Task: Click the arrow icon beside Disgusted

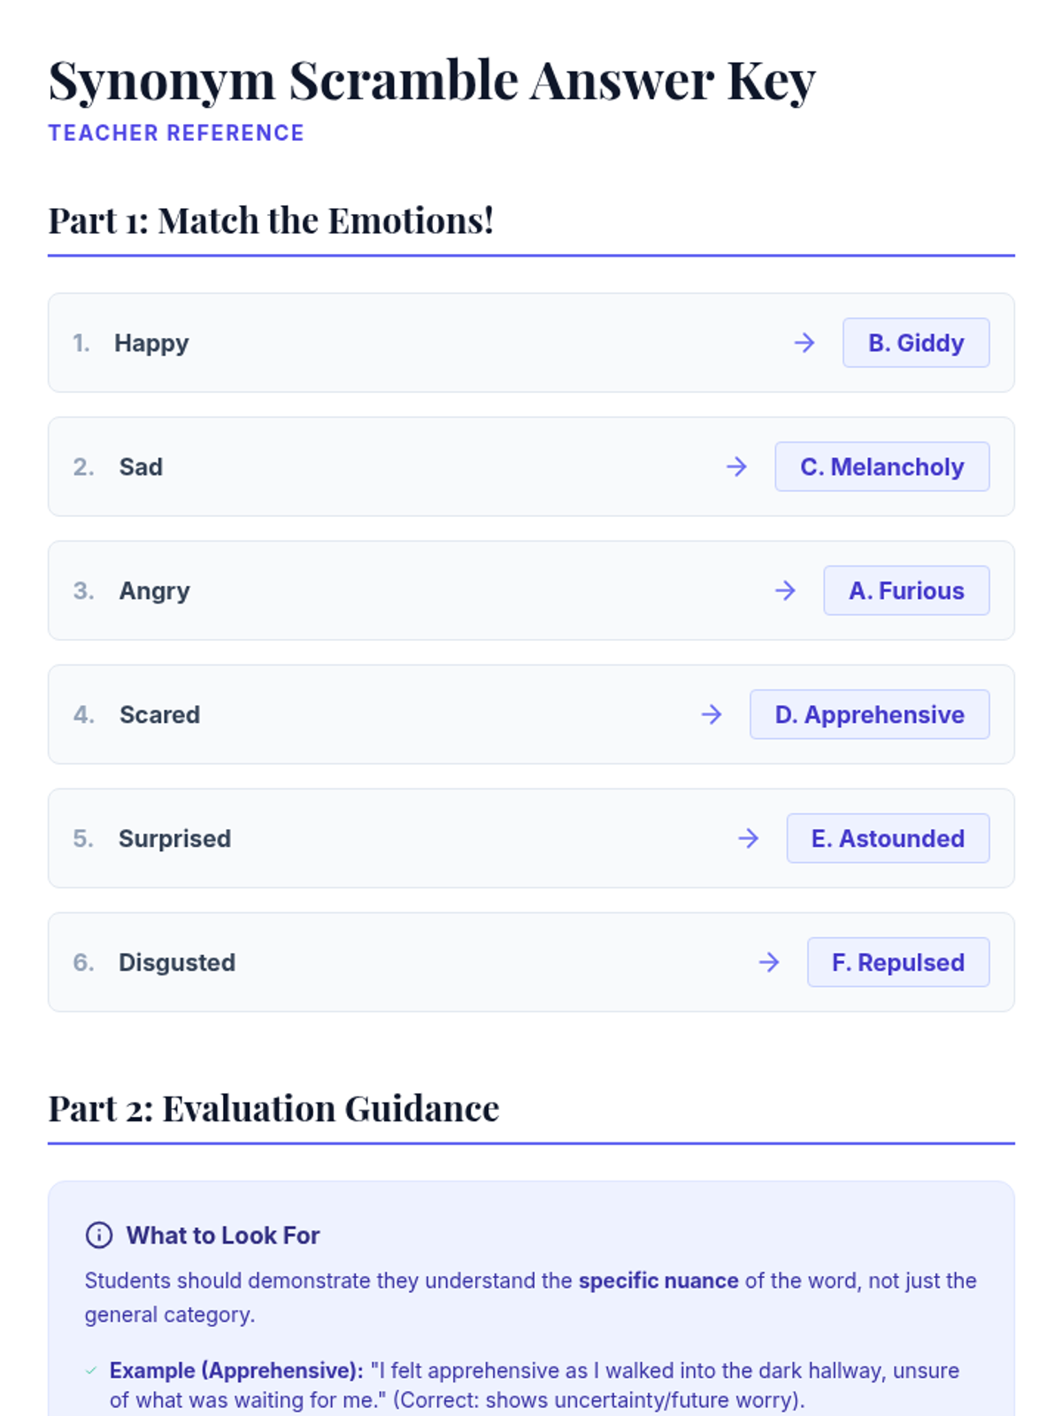Action: [769, 962]
